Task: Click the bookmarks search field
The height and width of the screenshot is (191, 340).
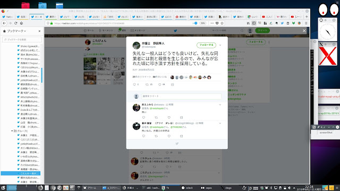Action: pos(22,39)
